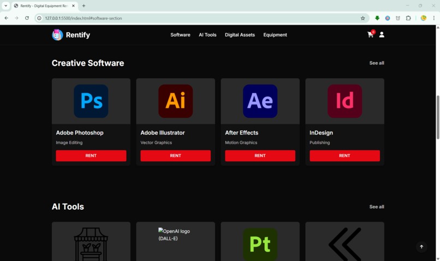Go forward with the browser forward arrow
This screenshot has height=261, width=440.
(16, 18)
